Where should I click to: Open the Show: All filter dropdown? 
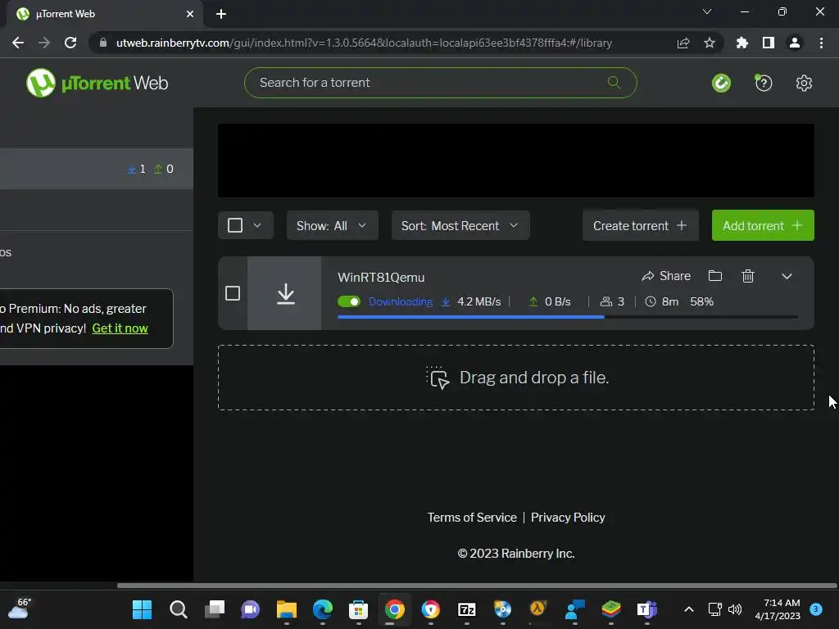(333, 226)
